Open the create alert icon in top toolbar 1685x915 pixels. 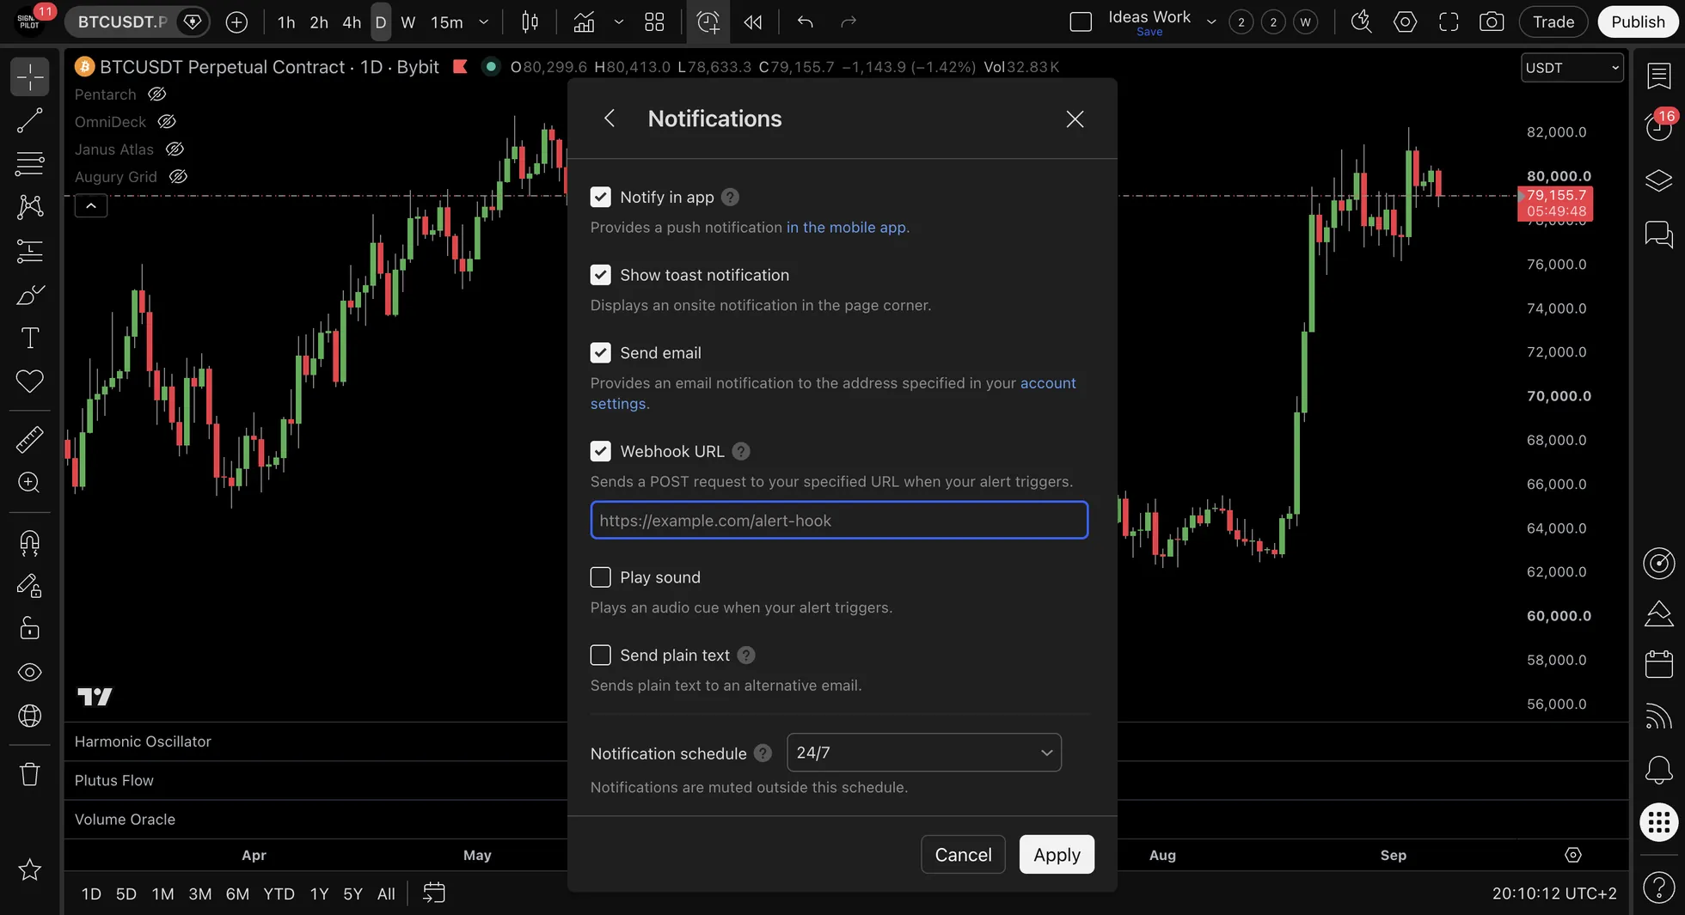[708, 21]
